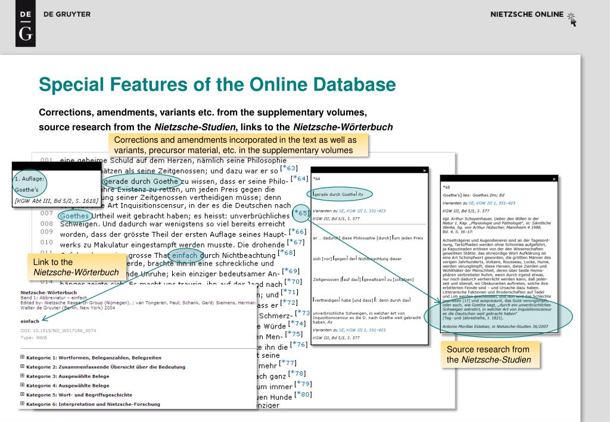The image size is (610, 422).
Task: Open the circled footnote marker *65
Action: click(301, 212)
